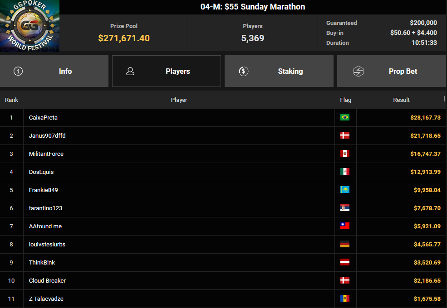This screenshot has height=308, width=447.
Task: Switch to the Staking tab
Action: pos(279,71)
